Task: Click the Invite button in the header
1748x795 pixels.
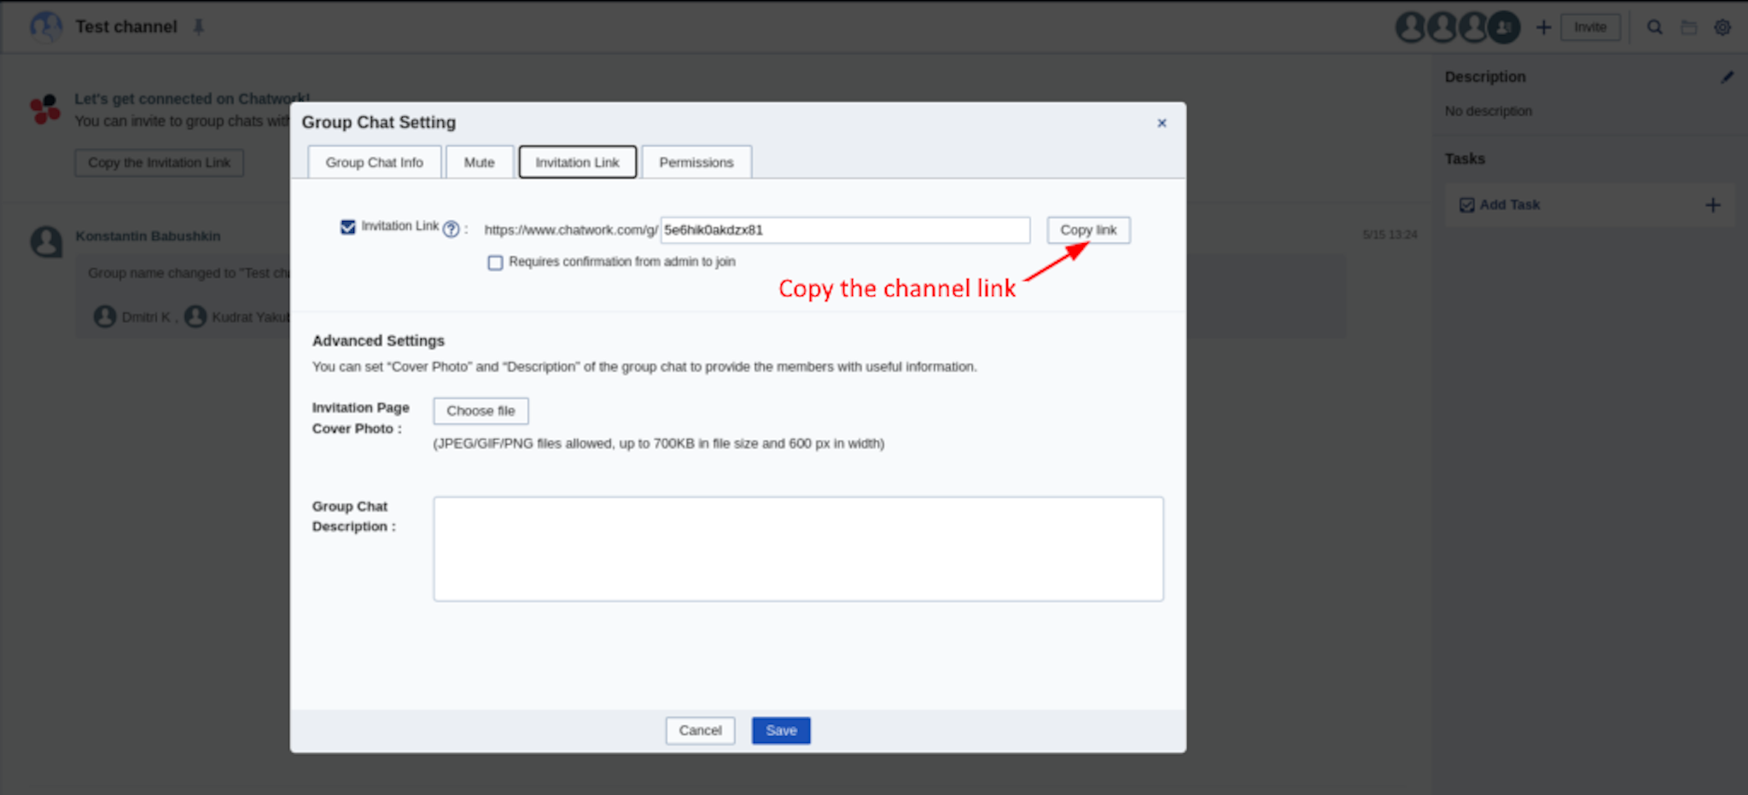Action: pyautogui.click(x=1590, y=27)
